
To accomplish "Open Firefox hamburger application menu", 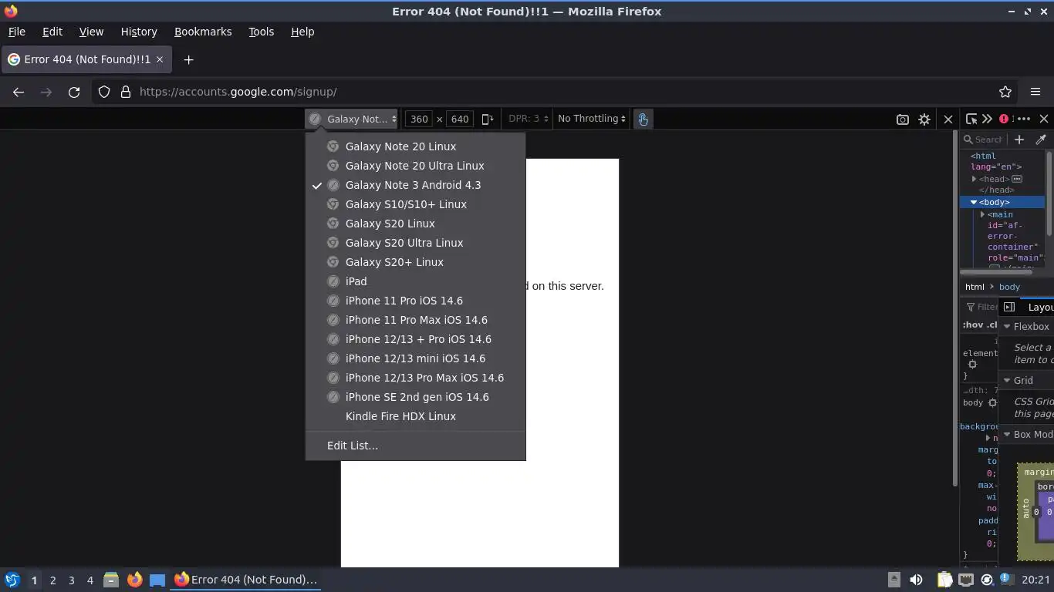I will coord(1035,92).
